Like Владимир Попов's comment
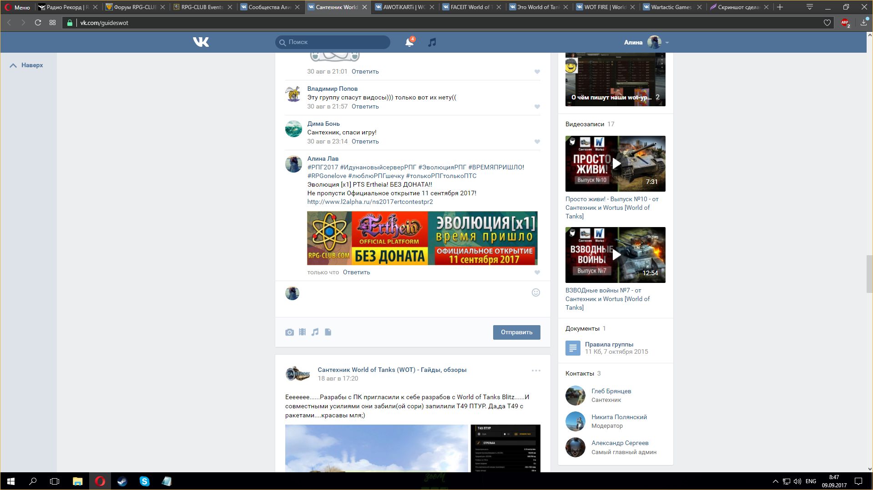The image size is (873, 490). pos(537,107)
